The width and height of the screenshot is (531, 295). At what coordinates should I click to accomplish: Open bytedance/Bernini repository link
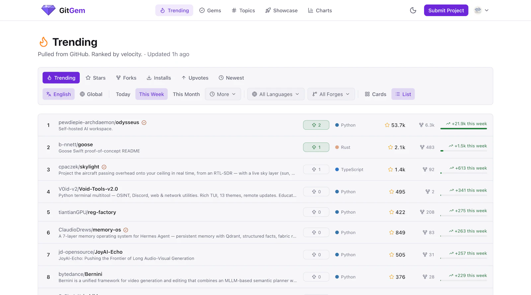[x=80, y=274]
